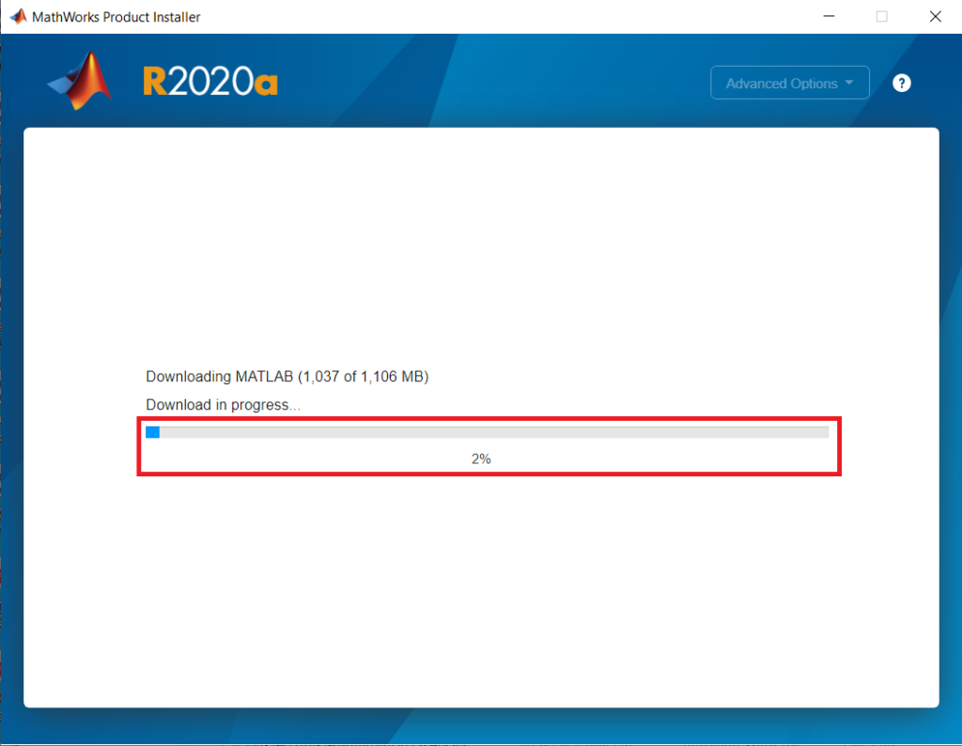This screenshot has height=746, width=962.
Task: Click the 'MathWorks Product Installer' window title
Action: pos(116,17)
